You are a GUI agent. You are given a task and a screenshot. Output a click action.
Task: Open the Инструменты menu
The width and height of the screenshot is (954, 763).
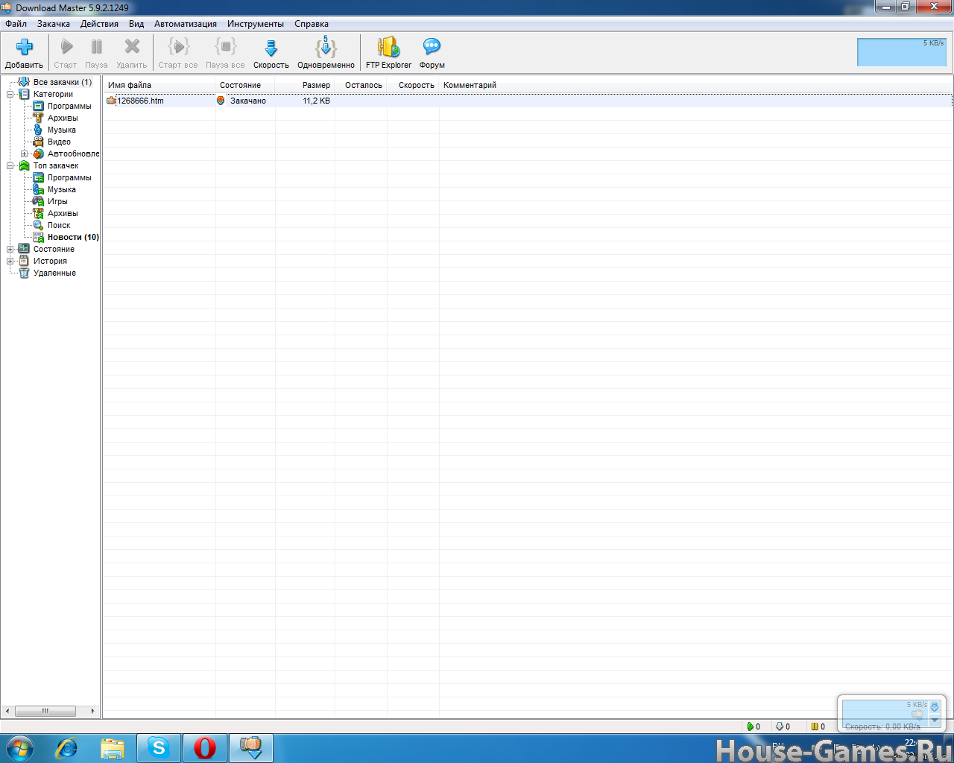pyautogui.click(x=256, y=24)
